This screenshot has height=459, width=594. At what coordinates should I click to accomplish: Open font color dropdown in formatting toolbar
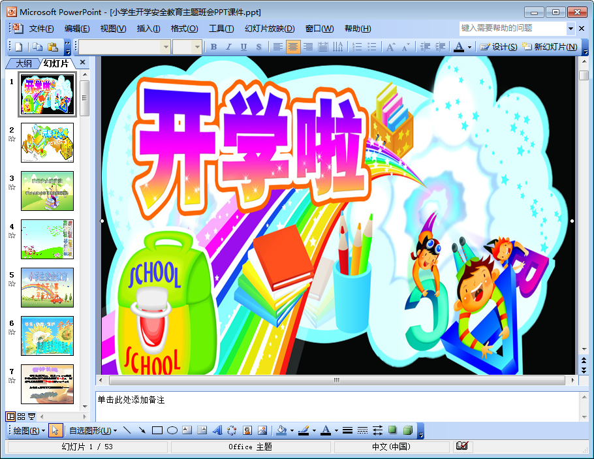pos(469,48)
